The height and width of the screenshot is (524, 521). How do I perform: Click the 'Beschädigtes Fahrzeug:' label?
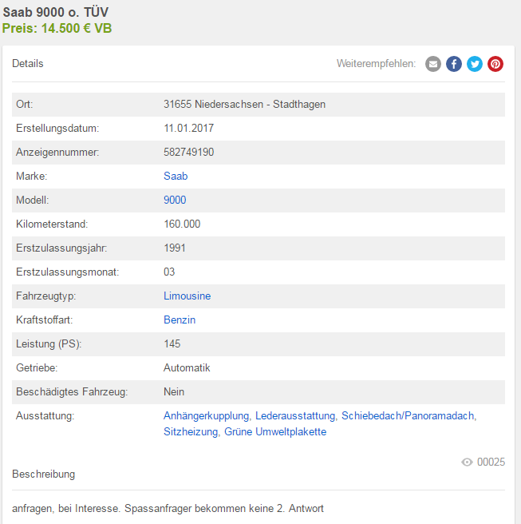tap(72, 391)
